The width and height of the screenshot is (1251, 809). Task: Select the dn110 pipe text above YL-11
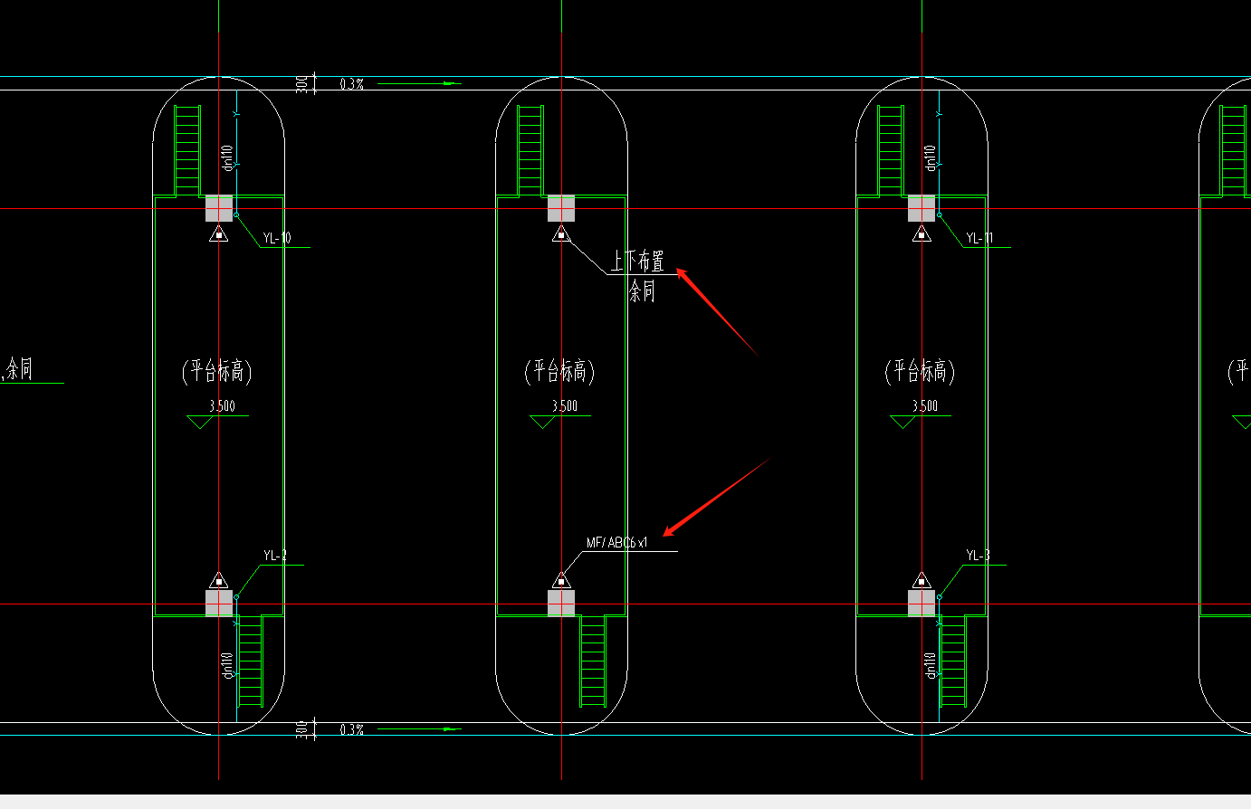931,157
